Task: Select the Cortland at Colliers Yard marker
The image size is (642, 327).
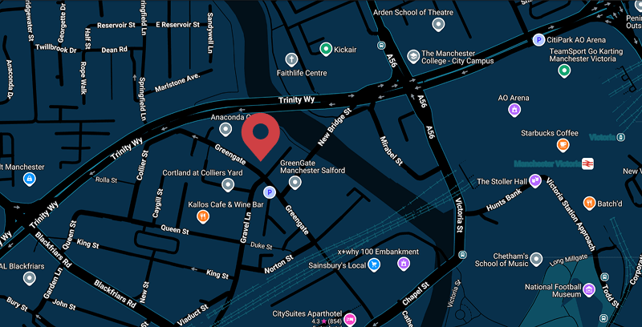Action: coord(228,184)
